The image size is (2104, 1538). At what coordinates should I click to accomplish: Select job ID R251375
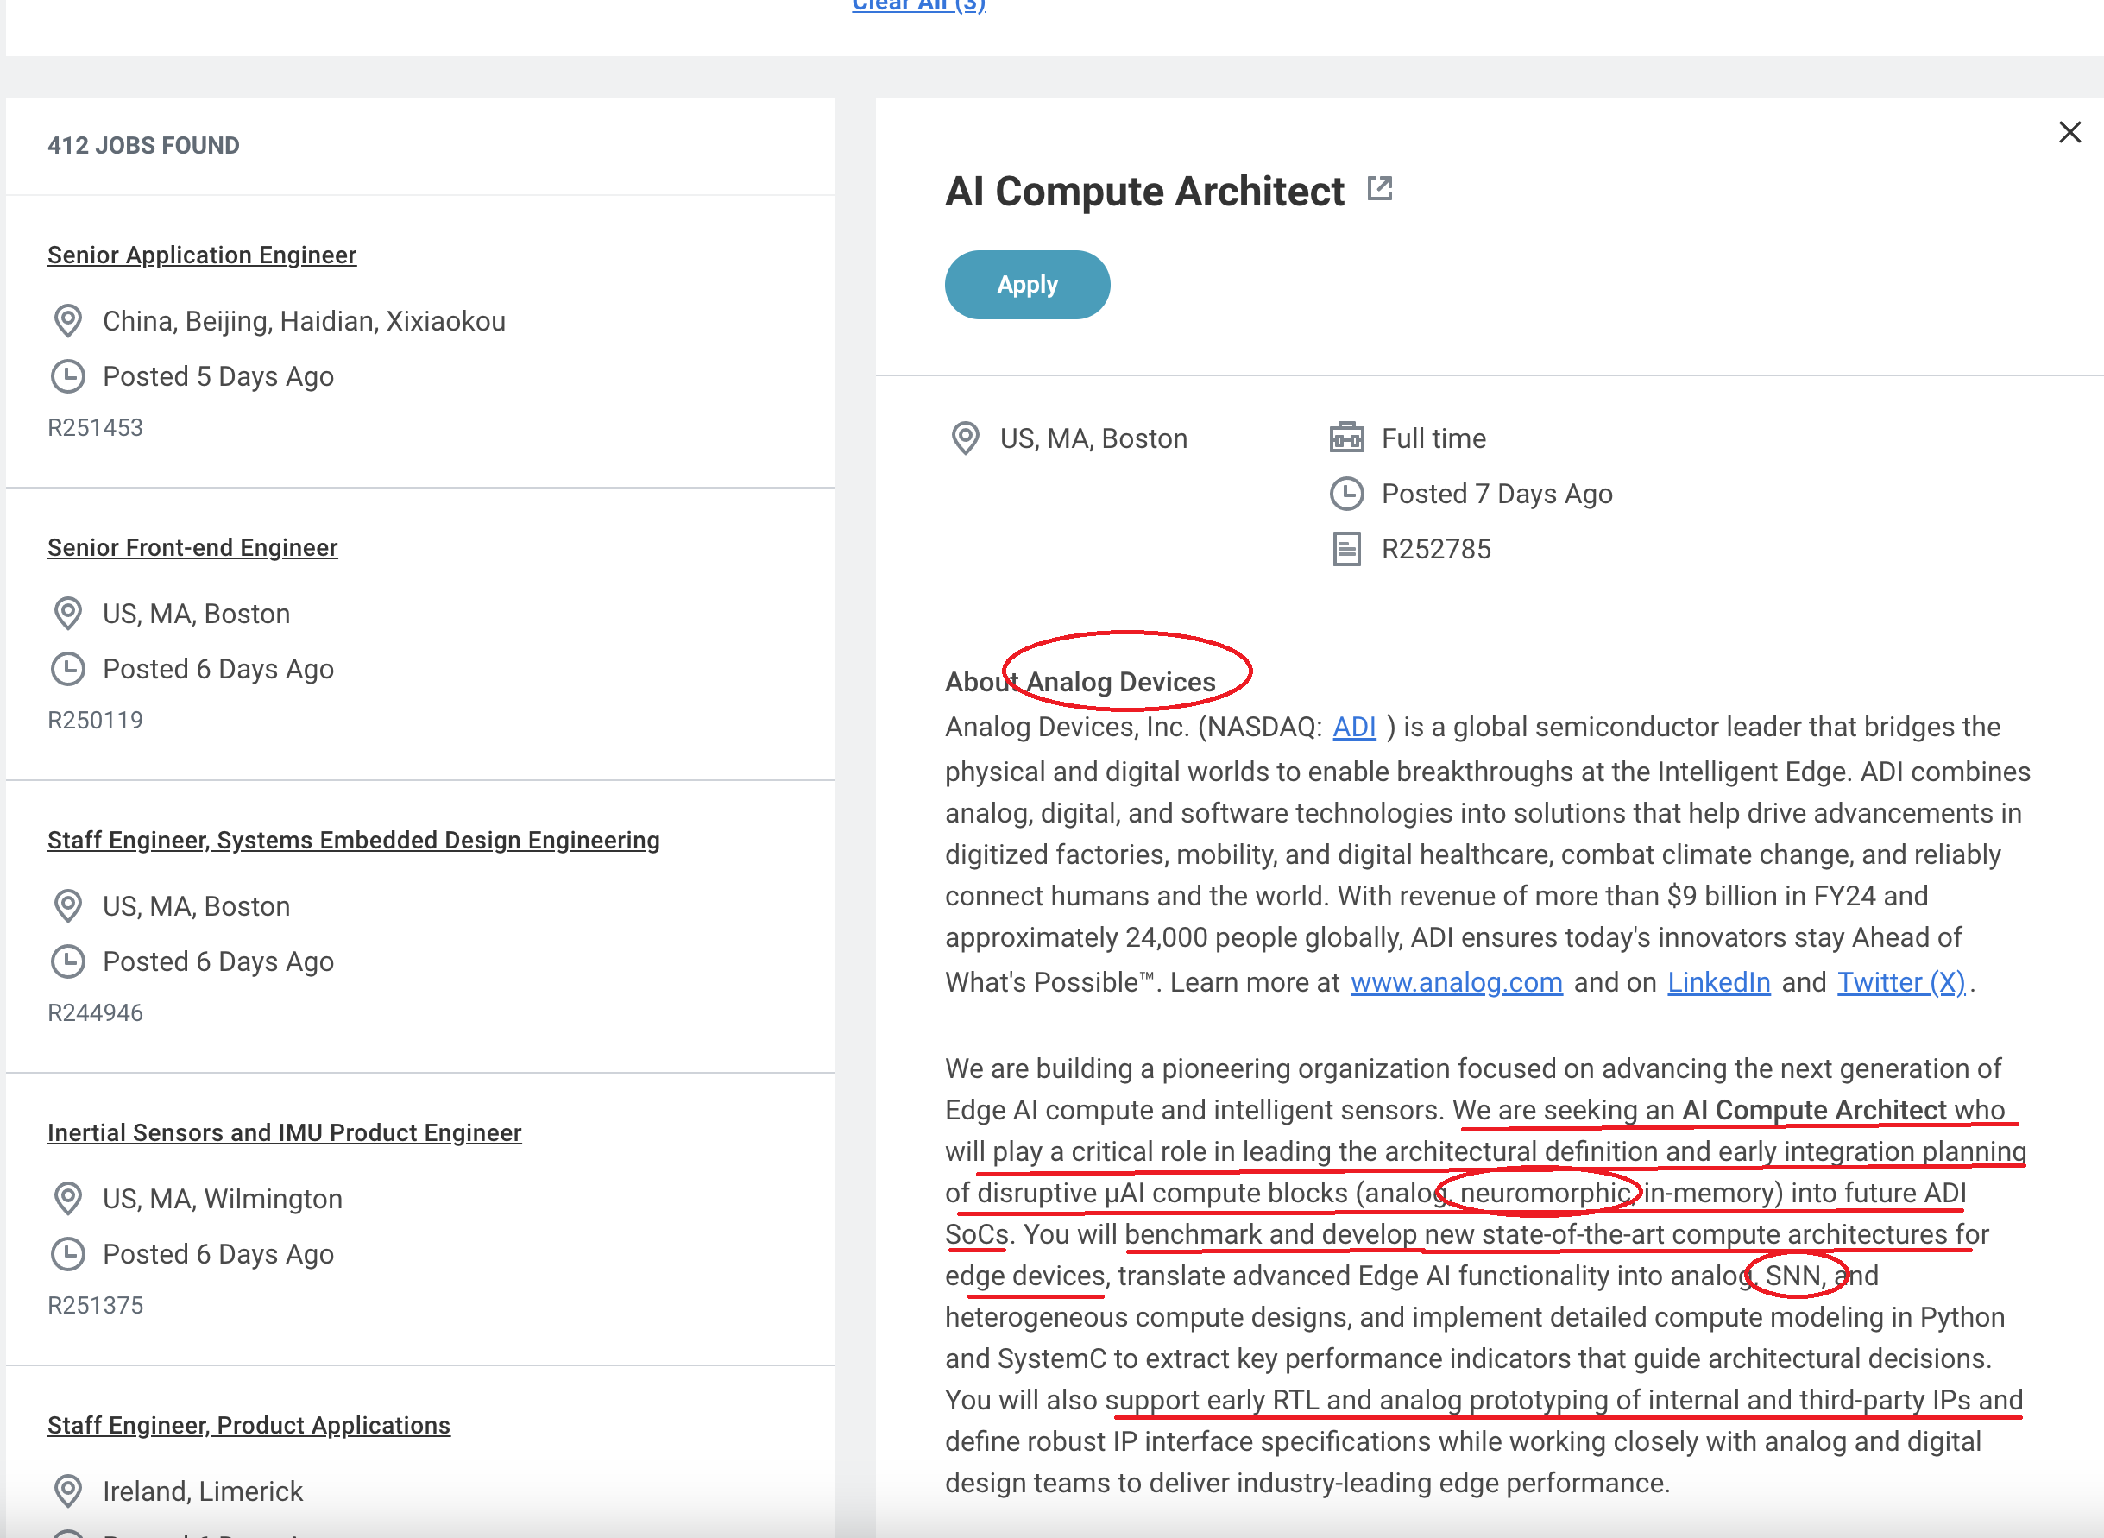point(95,1304)
